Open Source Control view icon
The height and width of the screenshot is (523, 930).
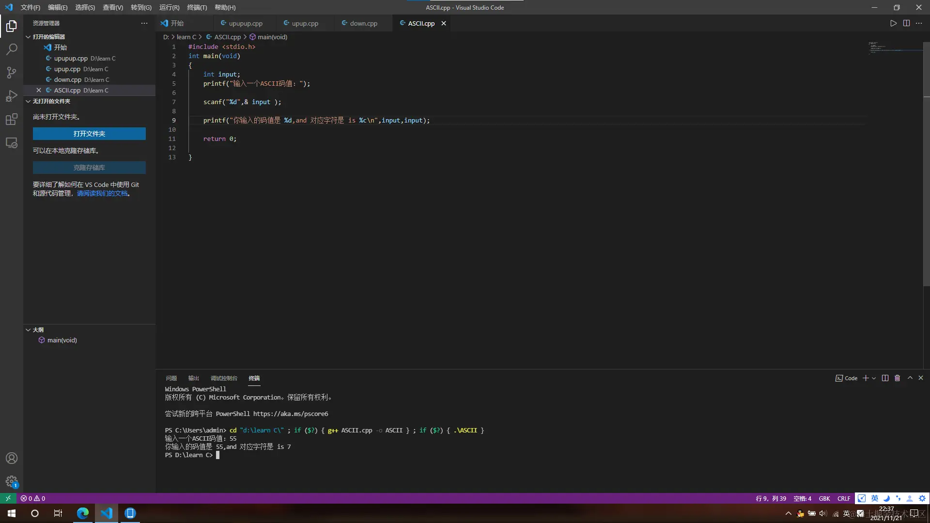12,73
